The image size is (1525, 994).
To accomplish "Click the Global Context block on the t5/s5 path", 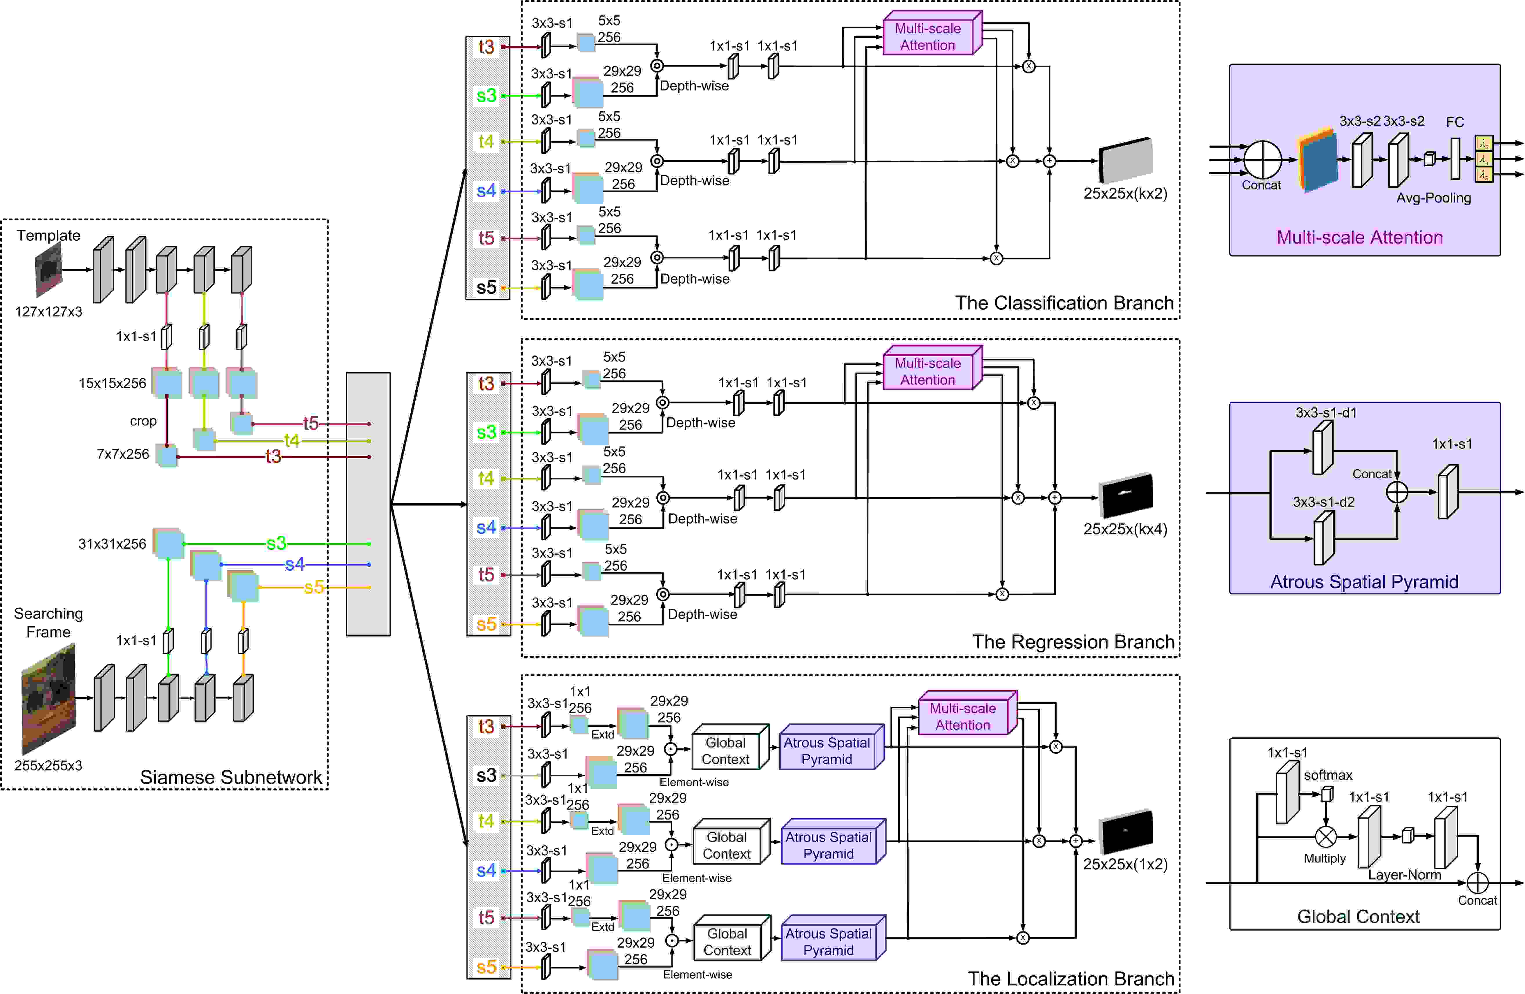I will 732,938.
